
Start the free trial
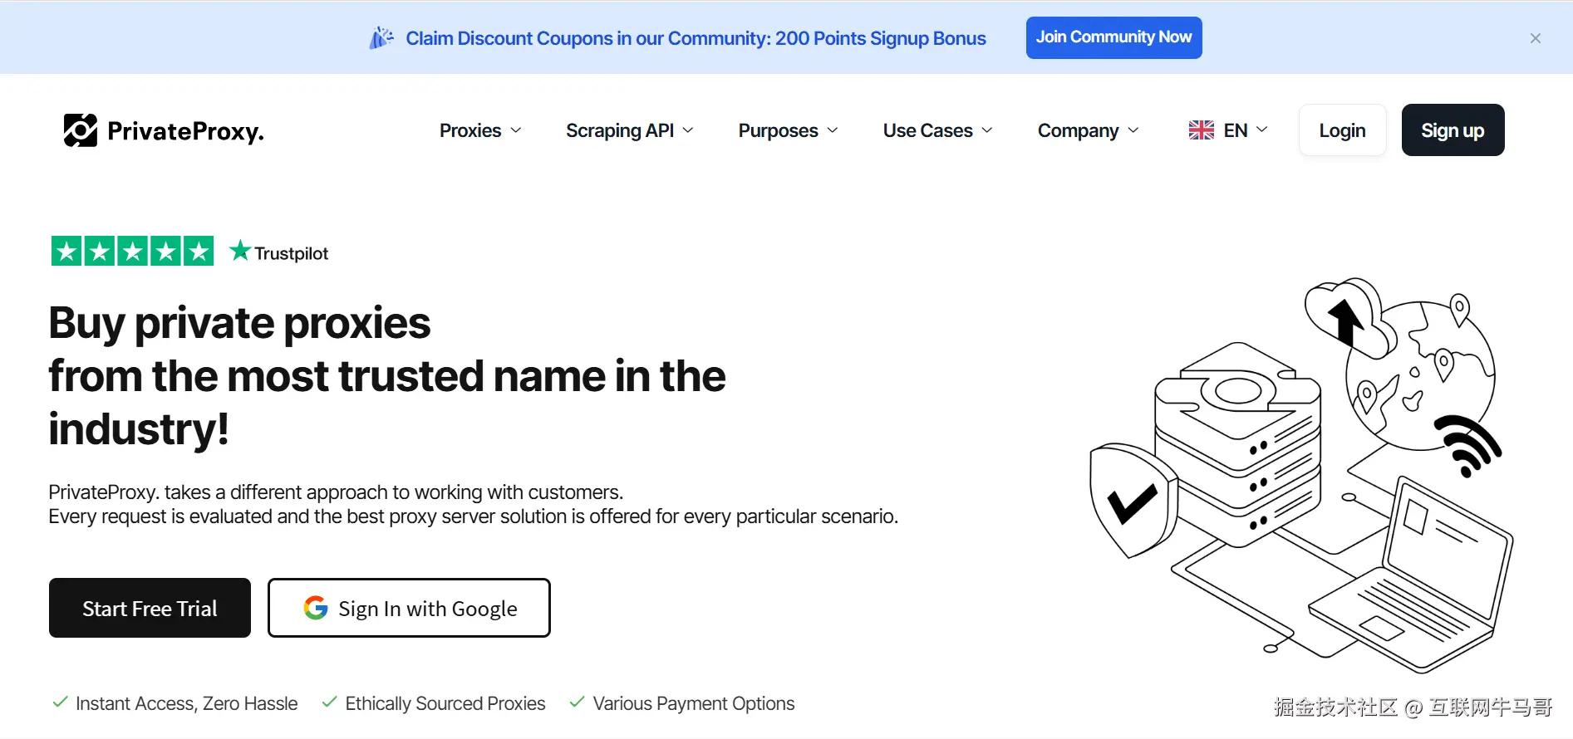pyautogui.click(x=150, y=608)
